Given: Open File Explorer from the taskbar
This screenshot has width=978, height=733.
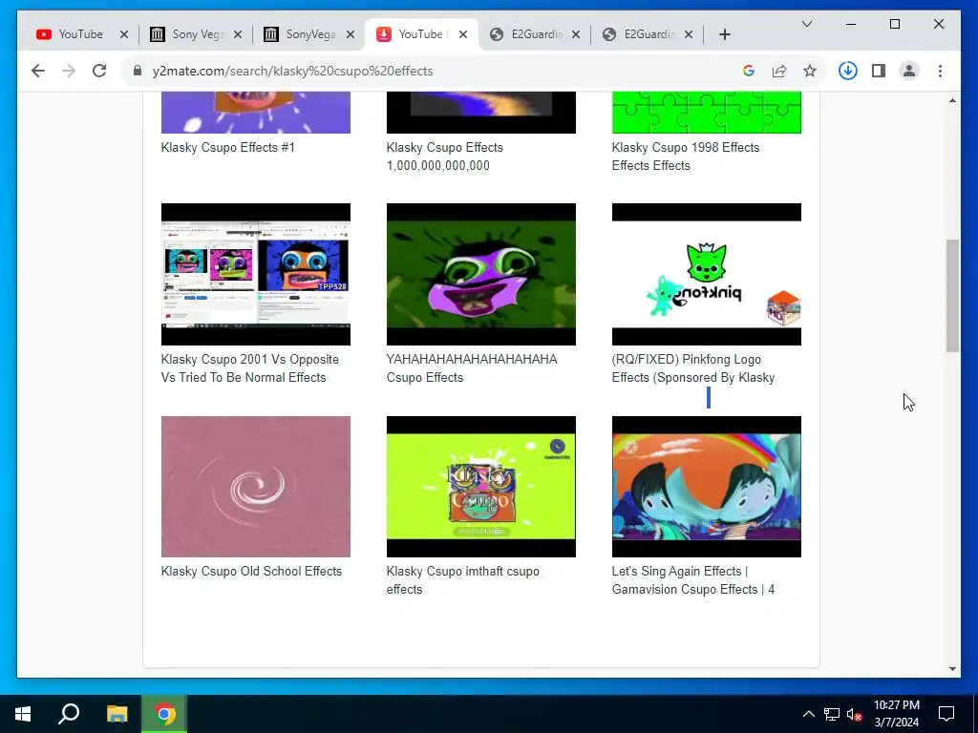Looking at the screenshot, I should point(117,714).
